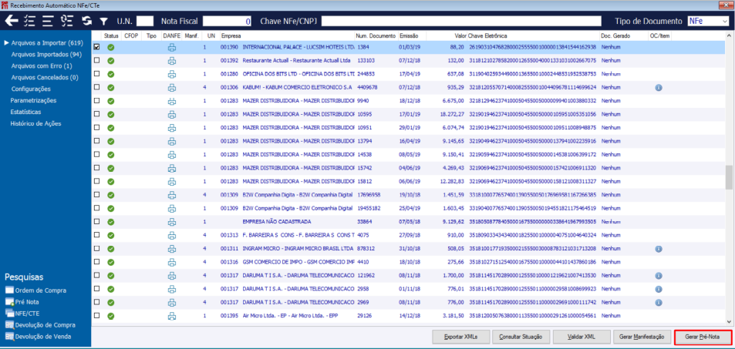Screen dimensions: 735x349
Task: Click the vertical scrollbar thumb
Action: point(729,177)
